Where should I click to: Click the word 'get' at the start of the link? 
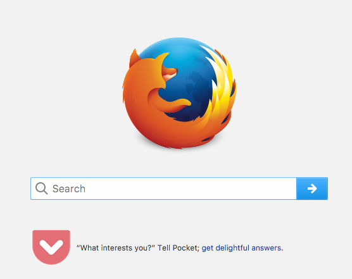pos(208,248)
